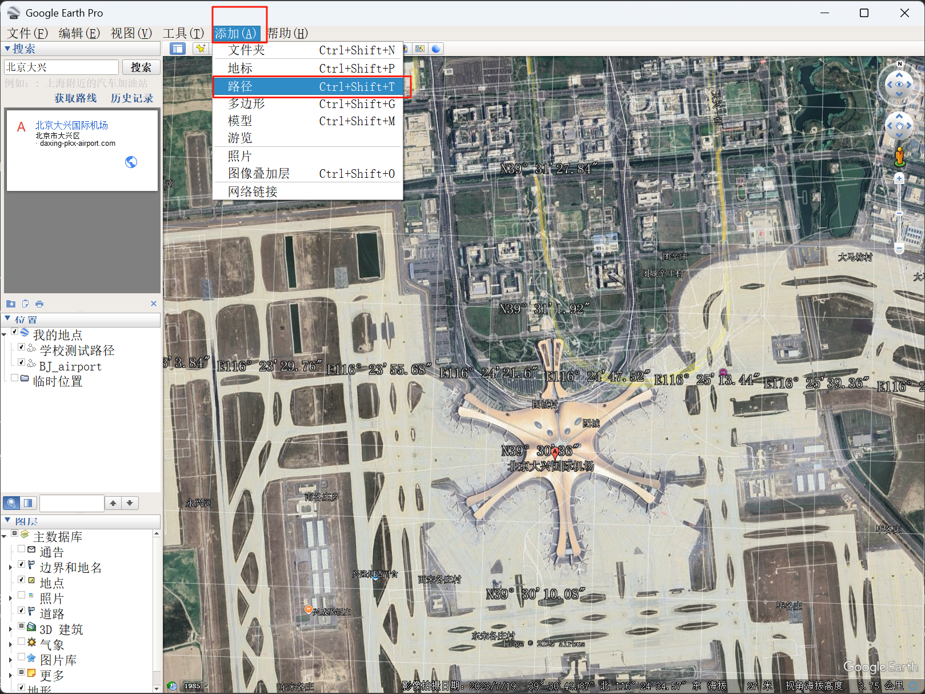Toggle the sidebar visibility toolbar button

coord(178,49)
